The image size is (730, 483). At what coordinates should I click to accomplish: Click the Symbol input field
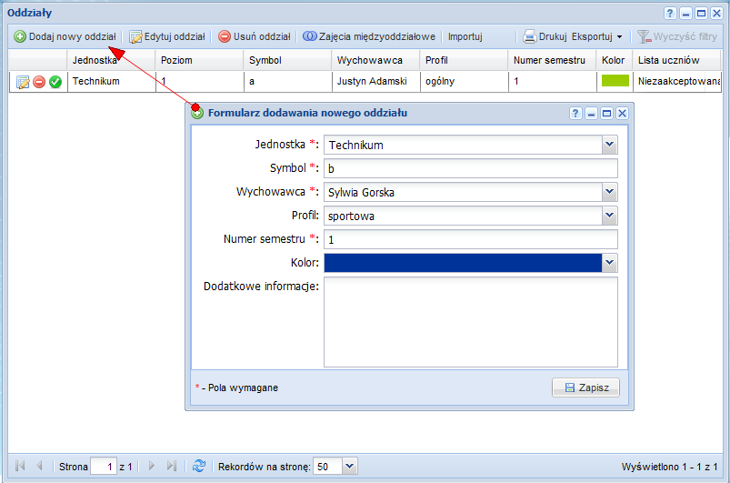coord(471,168)
